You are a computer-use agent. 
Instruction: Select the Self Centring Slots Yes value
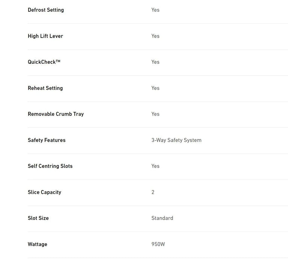click(x=155, y=166)
